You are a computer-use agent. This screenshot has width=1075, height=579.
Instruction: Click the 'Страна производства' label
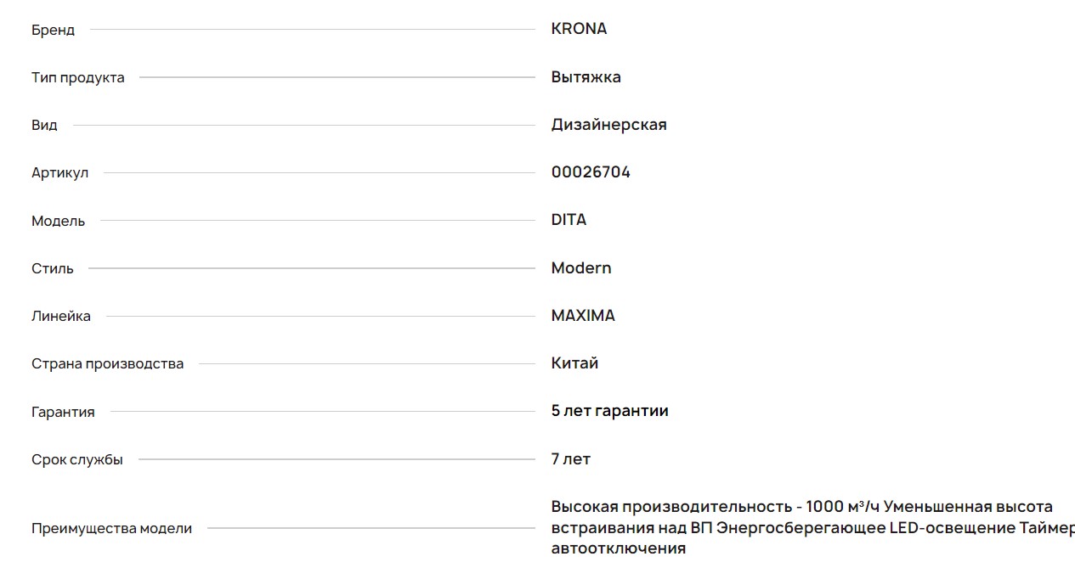tap(107, 364)
